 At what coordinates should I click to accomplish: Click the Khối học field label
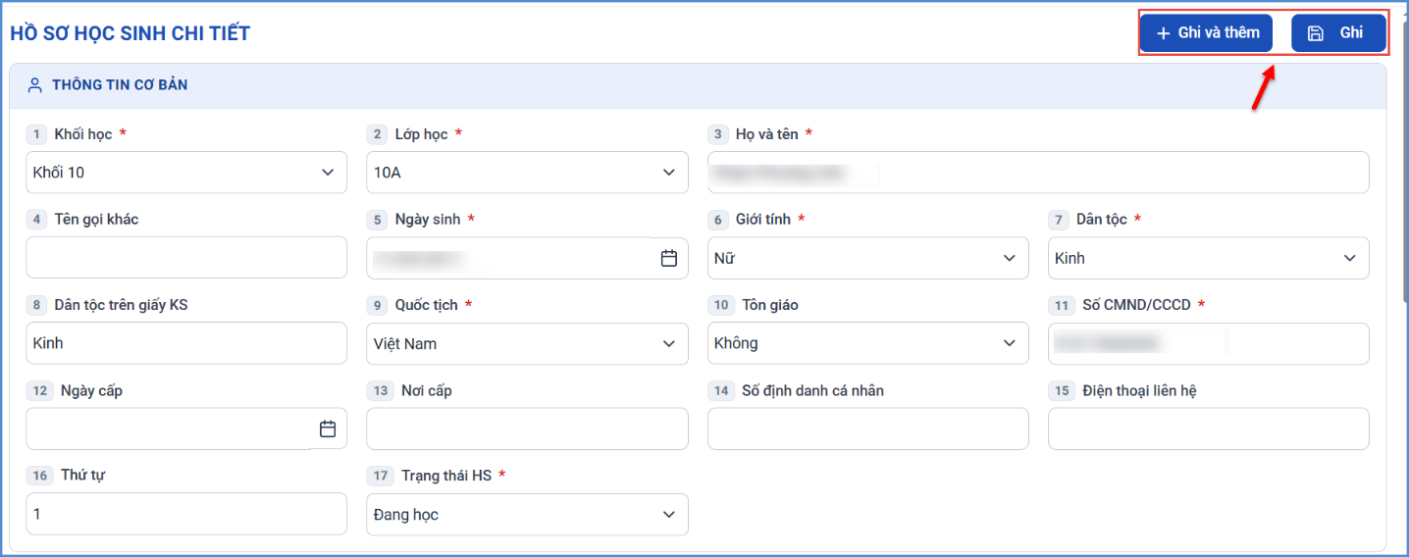coord(82,134)
